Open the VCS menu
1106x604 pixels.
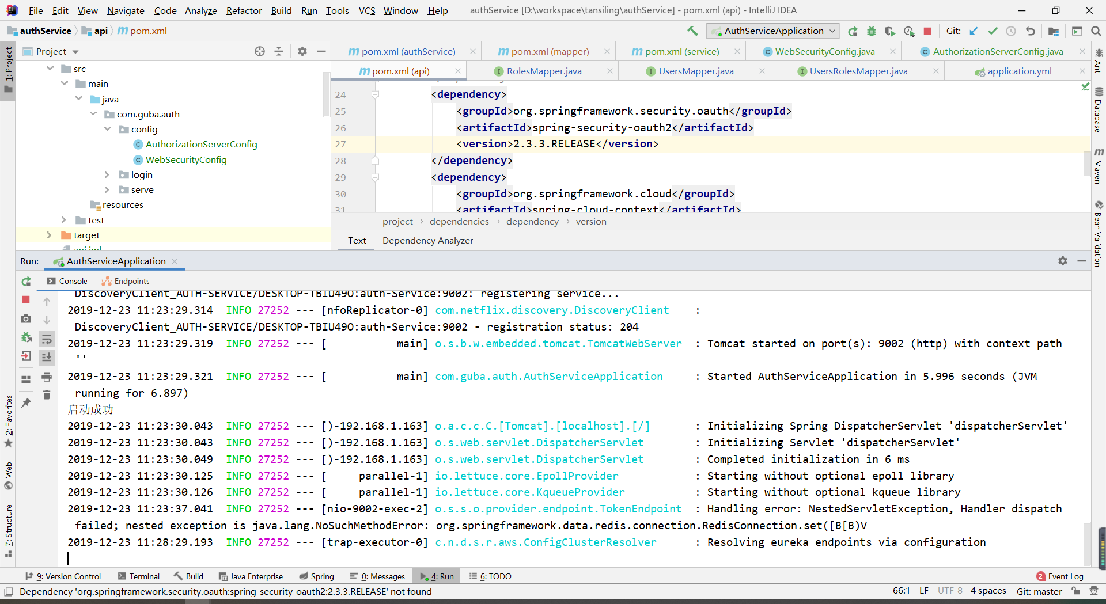366,10
